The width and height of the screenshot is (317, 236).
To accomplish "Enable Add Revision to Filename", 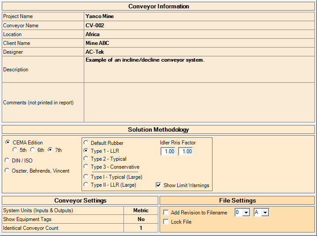I will pyautogui.click(x=166, y=213).
